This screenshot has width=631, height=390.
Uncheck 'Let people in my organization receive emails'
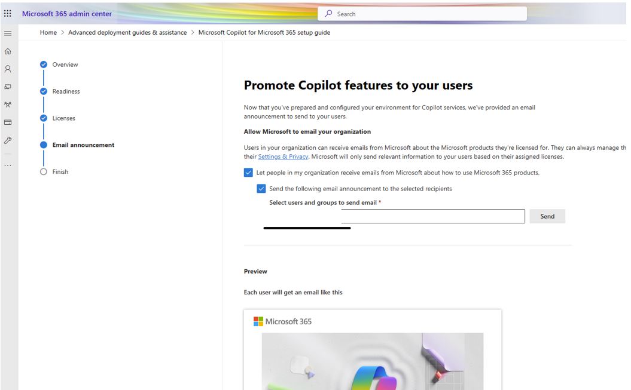click(248, 173)
